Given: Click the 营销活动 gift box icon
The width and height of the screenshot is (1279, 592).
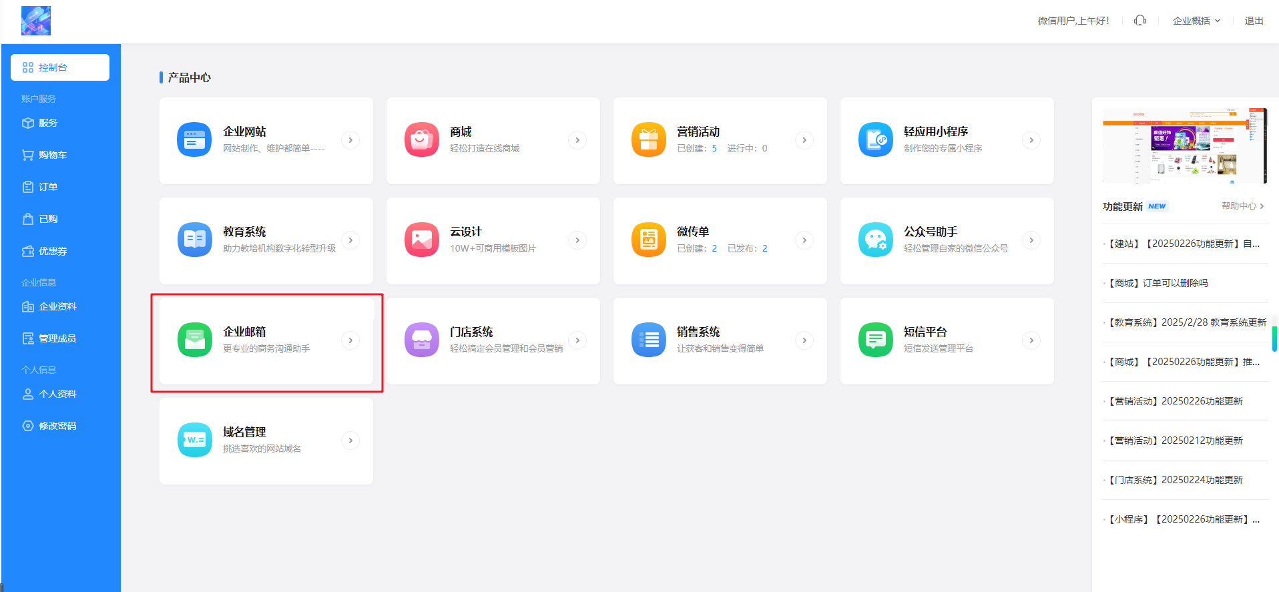Looking at the screenshot, I should 648,139.
